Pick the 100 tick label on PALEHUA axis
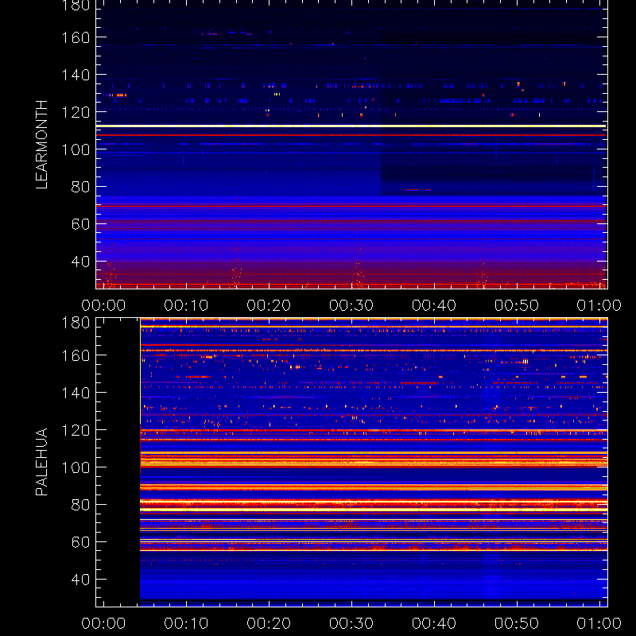This screenshot has height=636, width=636. click(x=76, y=467)
